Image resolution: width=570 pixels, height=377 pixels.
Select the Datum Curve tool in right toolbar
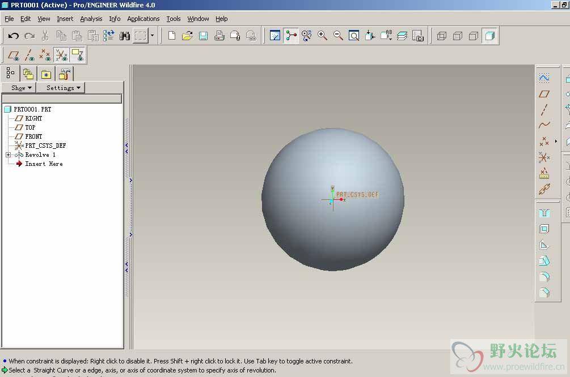pyautogui.click(x=544, y=125)
